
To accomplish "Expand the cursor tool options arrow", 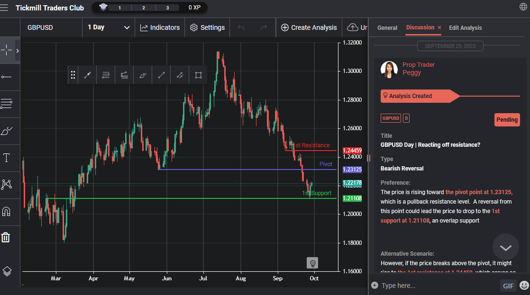I will point(17,51).
